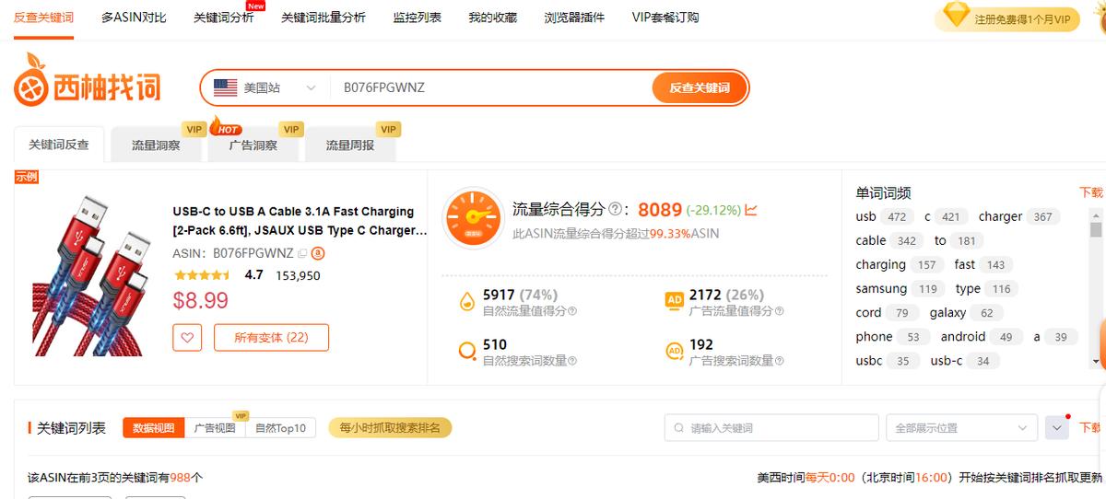Click the word 'samsung' in 单词词频
The height and width of the screenshot is (499, 1106).
point(881,289)
